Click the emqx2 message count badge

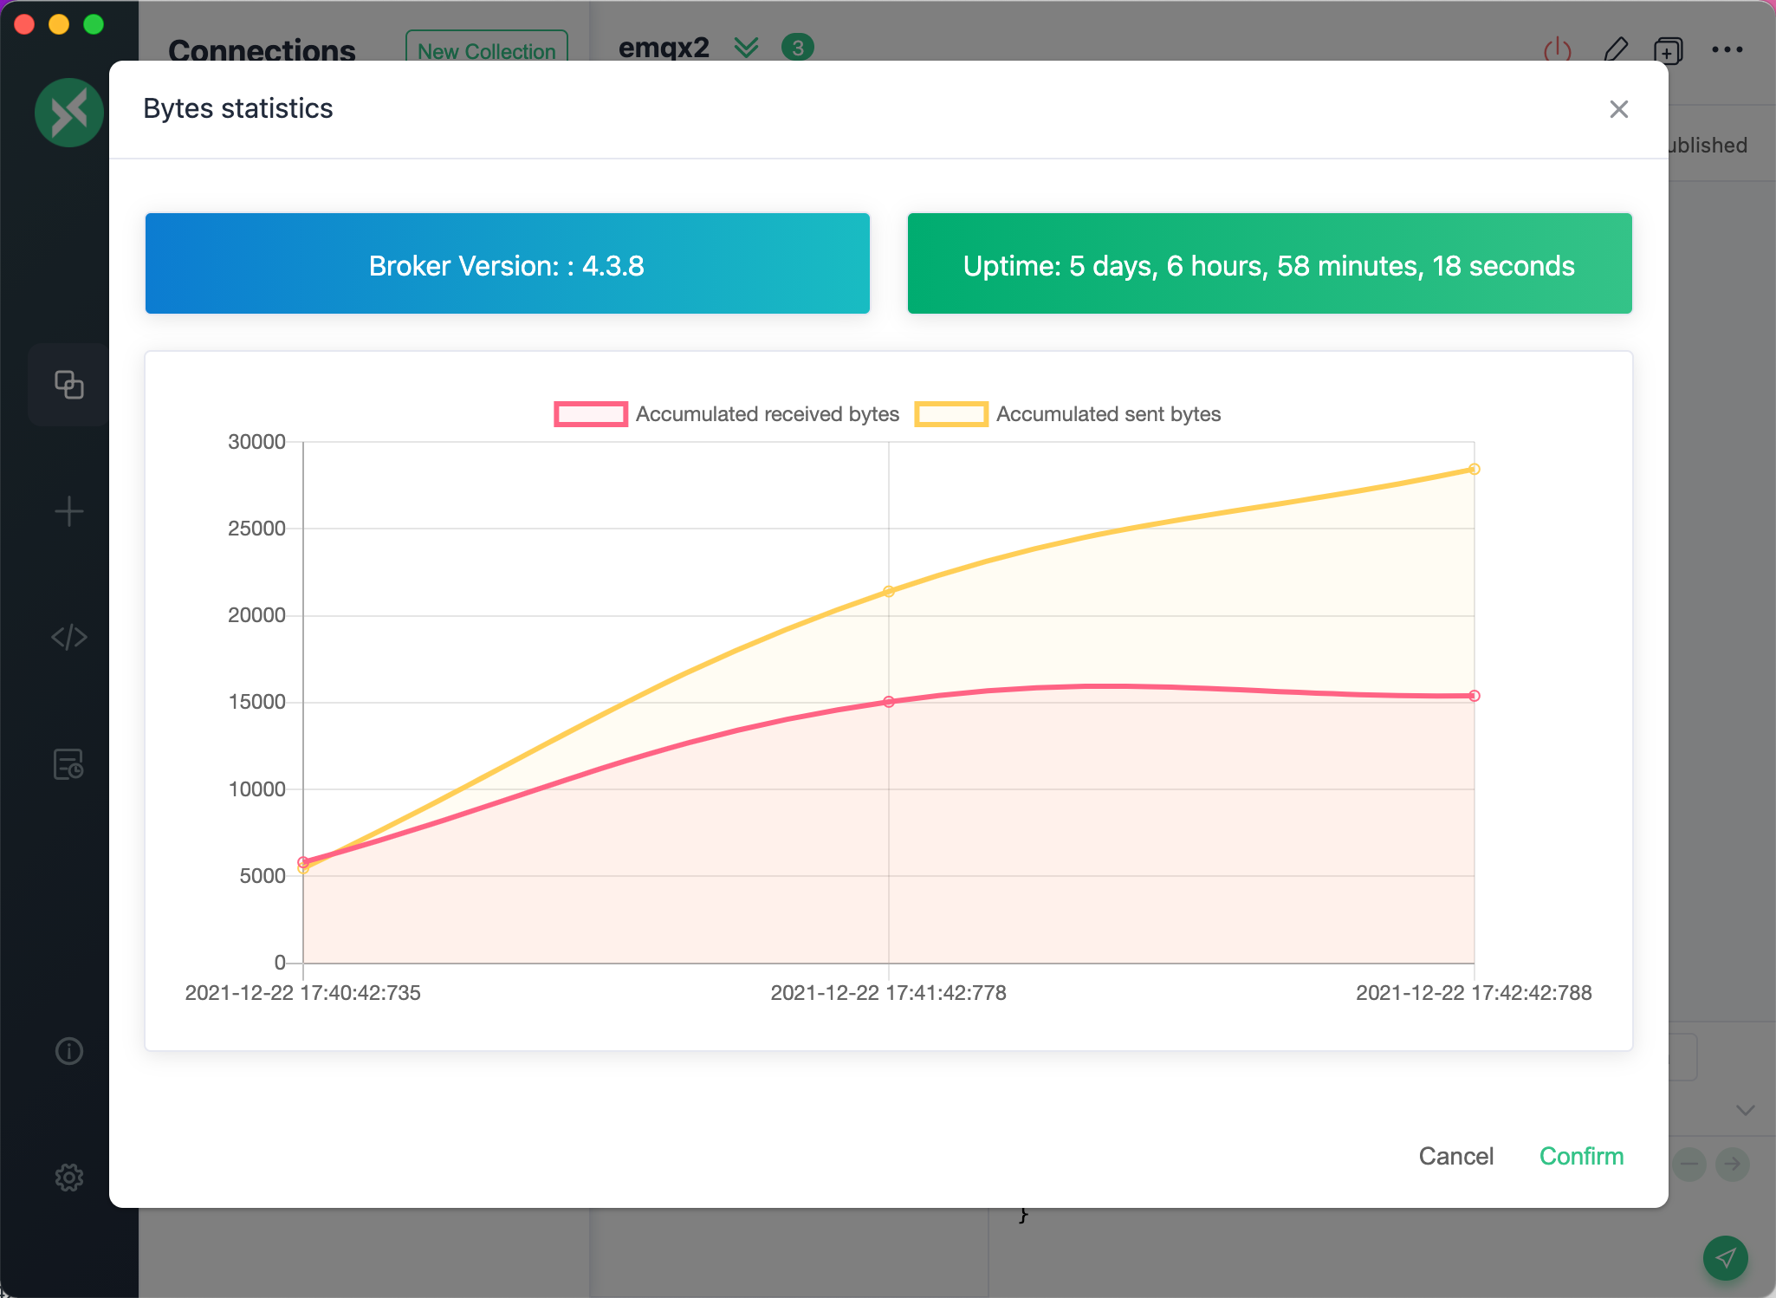[797, 48]
